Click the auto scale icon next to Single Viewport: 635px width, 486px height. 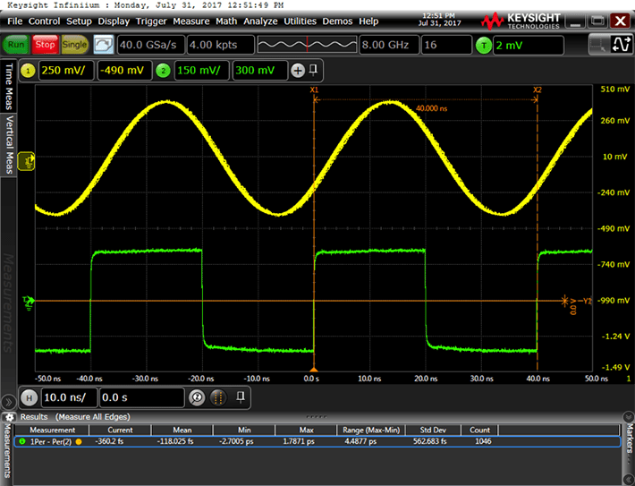[104, 45]
